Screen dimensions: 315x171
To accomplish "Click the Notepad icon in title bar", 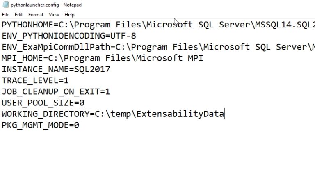I will [4, 5].
